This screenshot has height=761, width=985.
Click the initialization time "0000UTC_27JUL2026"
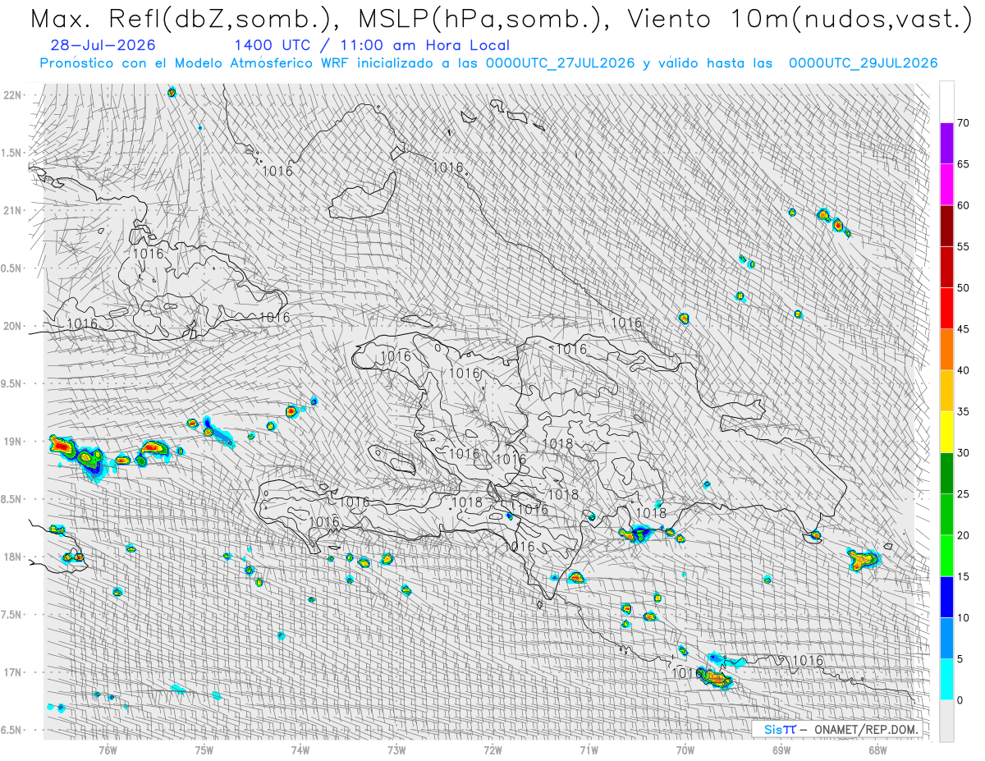coord(560,62)
